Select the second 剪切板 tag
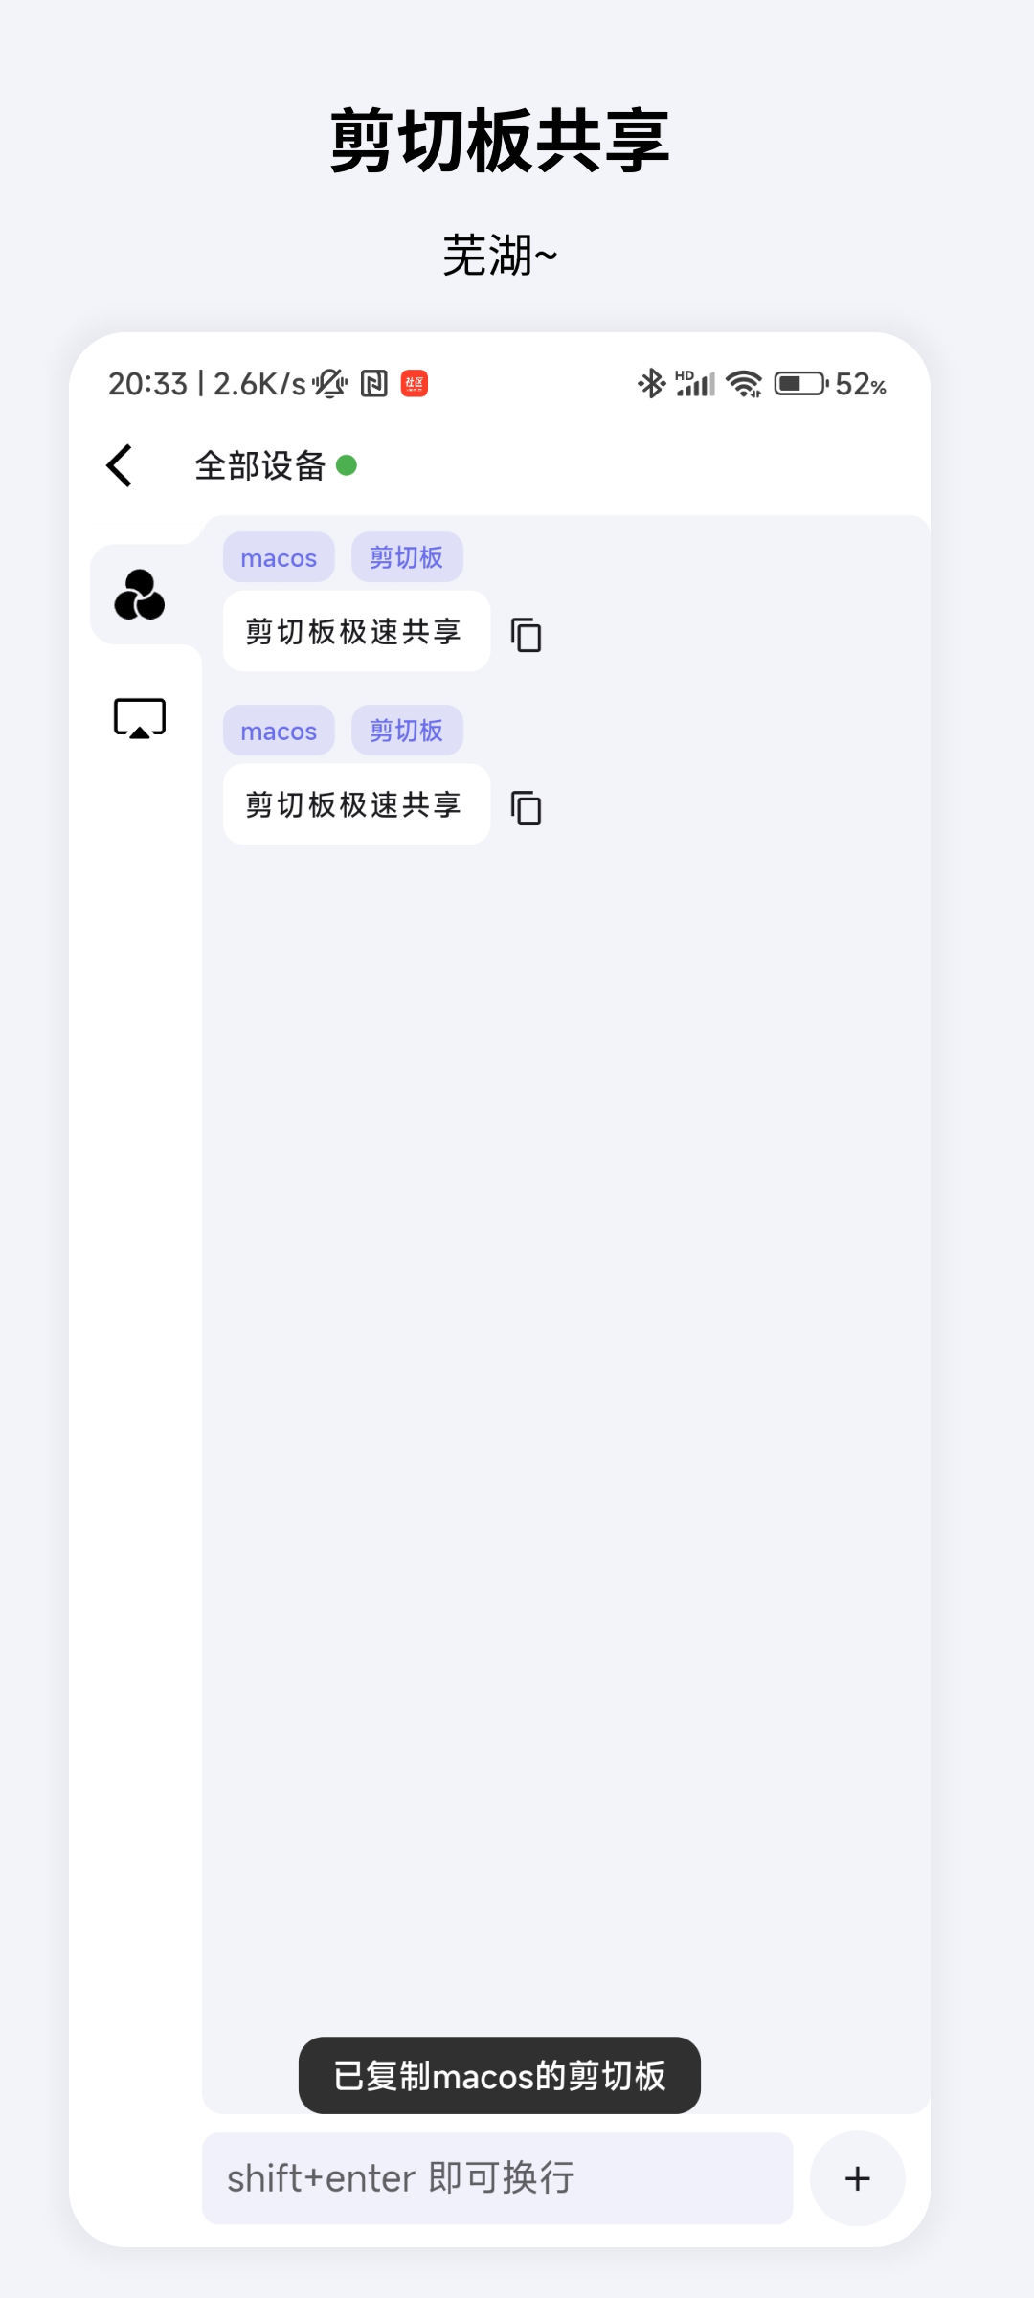Screen dimensions: 1034x2298 [407, 731]
